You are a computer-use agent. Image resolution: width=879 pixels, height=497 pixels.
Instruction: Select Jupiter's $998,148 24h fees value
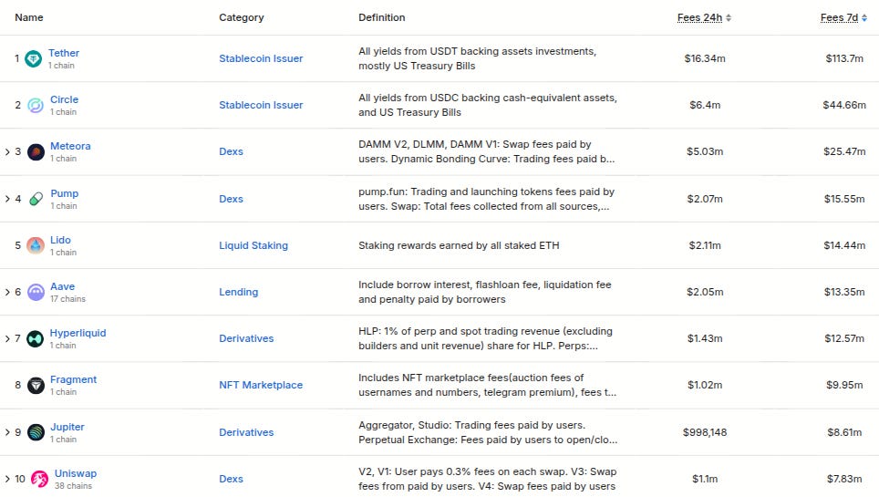click(705, 432)
